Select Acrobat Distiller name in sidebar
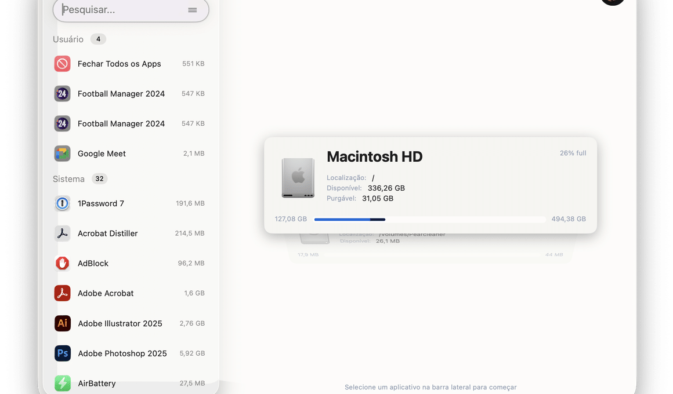Image resolution: width=673 pixels, height=394 pixels. point(108,234)
